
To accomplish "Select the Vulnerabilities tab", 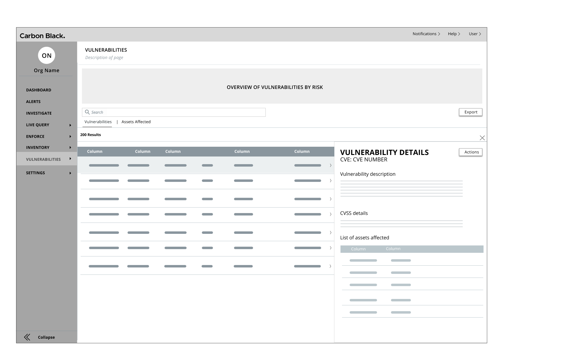I will point(98,122).
